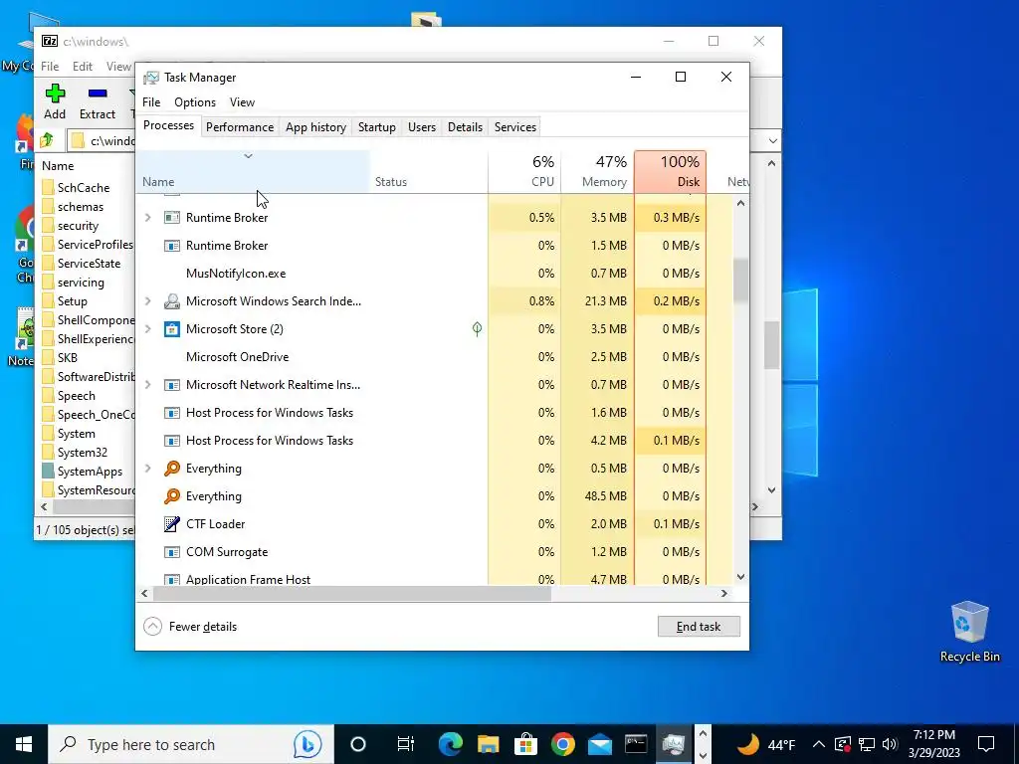Screen dimensions: 1019x764
Task: Open 7-Zip Edit menu
Action: [83, 67]
